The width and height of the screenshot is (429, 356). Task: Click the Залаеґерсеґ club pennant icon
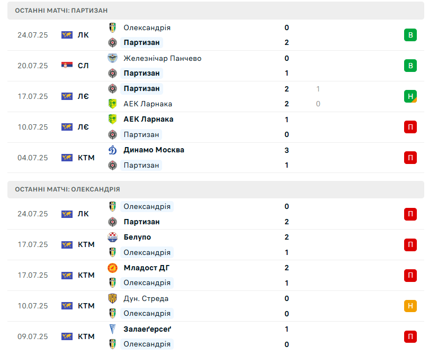click(x=112, y=329)
